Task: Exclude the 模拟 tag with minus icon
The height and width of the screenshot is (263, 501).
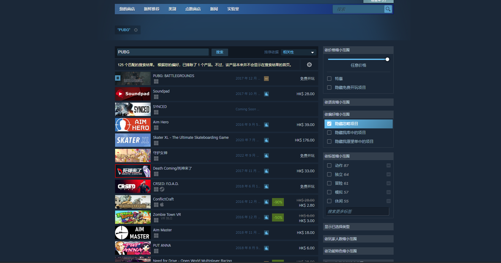Action: point(389,192)
